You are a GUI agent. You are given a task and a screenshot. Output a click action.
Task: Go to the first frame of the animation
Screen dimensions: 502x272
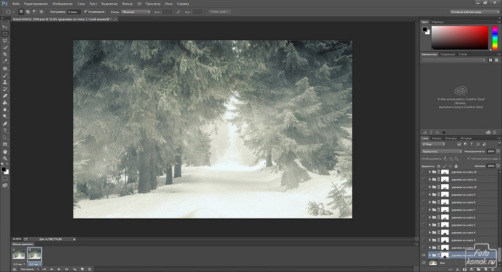(x=44, y=269)
